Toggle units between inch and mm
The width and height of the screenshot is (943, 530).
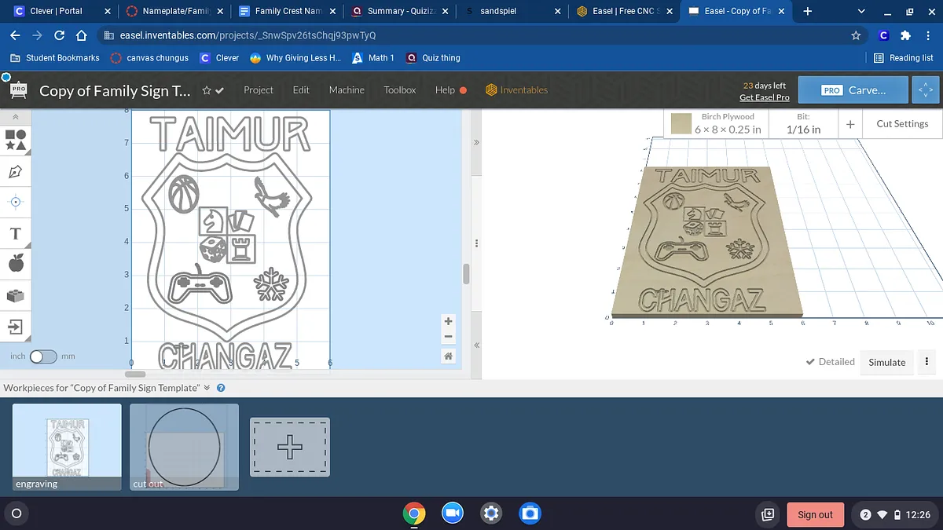pyautogui.click(x=42, y=356)
